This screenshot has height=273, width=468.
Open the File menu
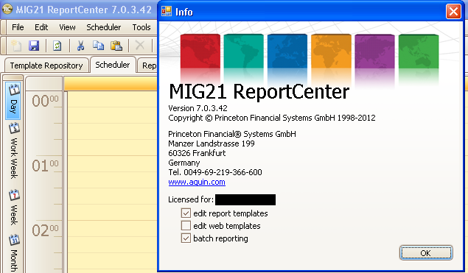18,27
